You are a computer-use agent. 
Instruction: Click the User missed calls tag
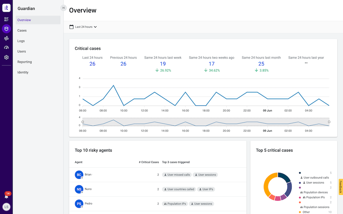[177, 175]
